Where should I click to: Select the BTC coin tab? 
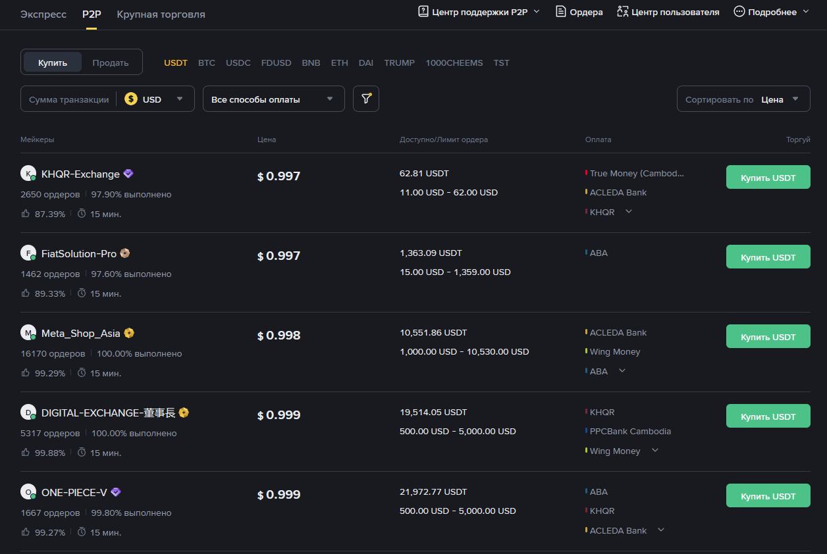[207, 63]
